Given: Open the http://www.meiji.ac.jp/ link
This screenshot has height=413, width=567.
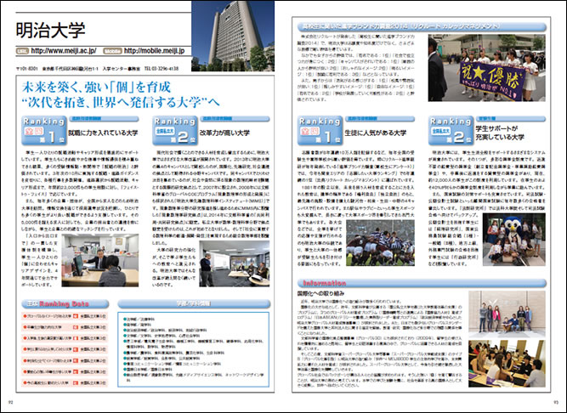Looking at the screenshot, I should (64, 51).
